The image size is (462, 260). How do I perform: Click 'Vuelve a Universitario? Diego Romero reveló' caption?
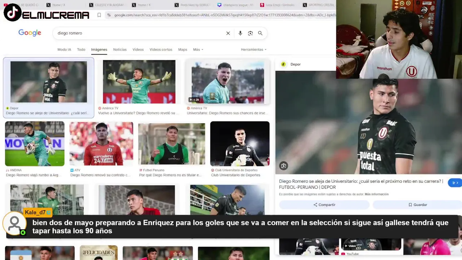coord(139,113)
